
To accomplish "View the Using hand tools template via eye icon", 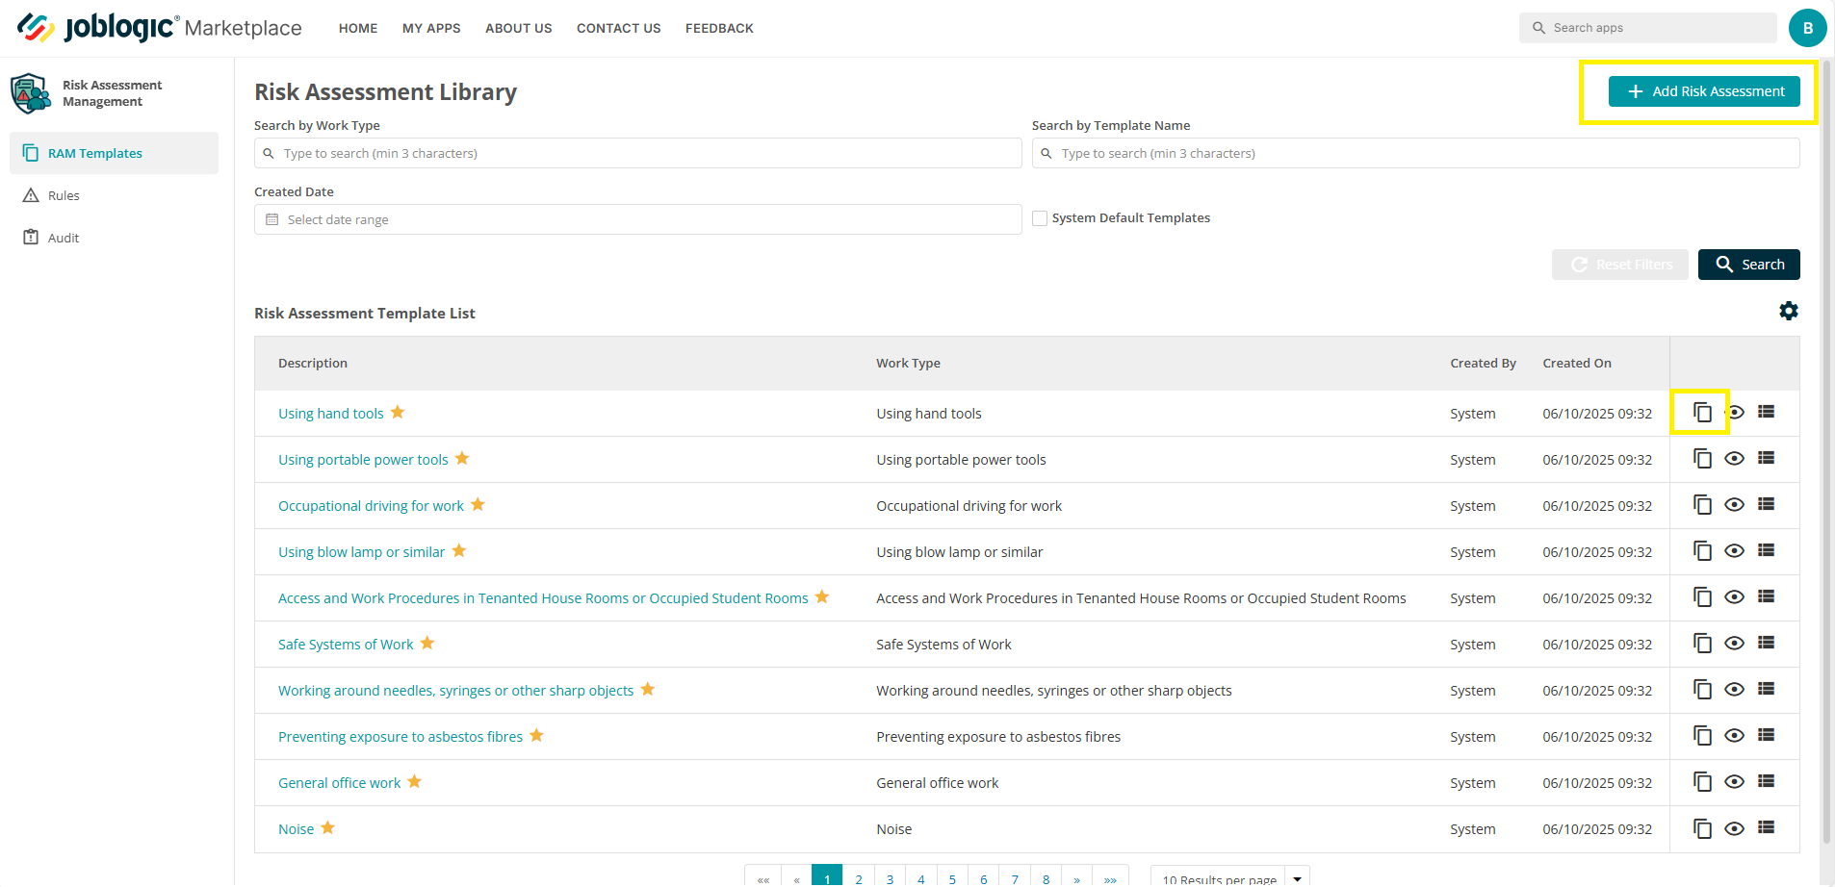I will click(1735, 413).
